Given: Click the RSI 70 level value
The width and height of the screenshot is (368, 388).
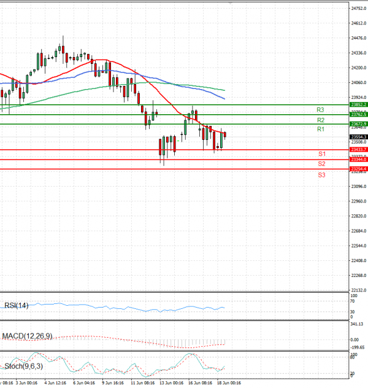Looking at the screenshot, I should pos(353,301).
